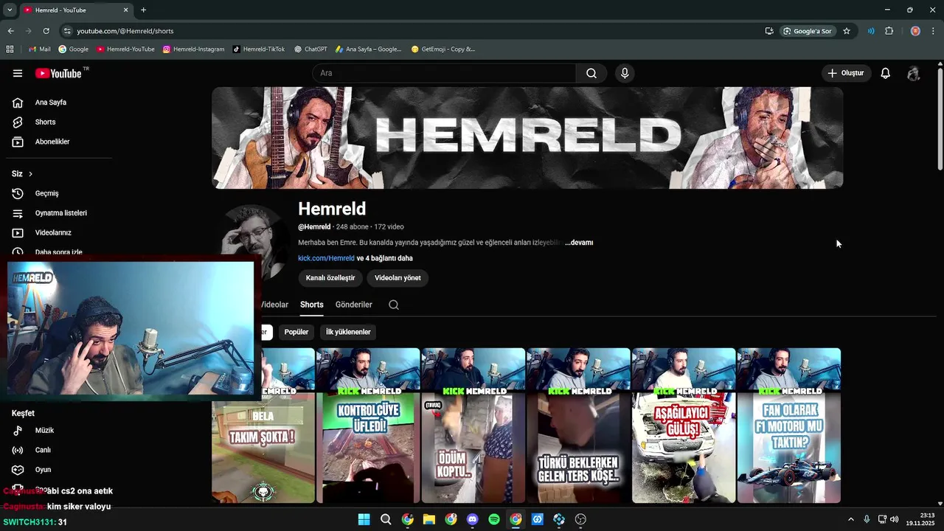Screen dimensions: 944x531
Task: Switch to the Videolar channel tab
Action: pyautogui.click(x=274, y=305)
